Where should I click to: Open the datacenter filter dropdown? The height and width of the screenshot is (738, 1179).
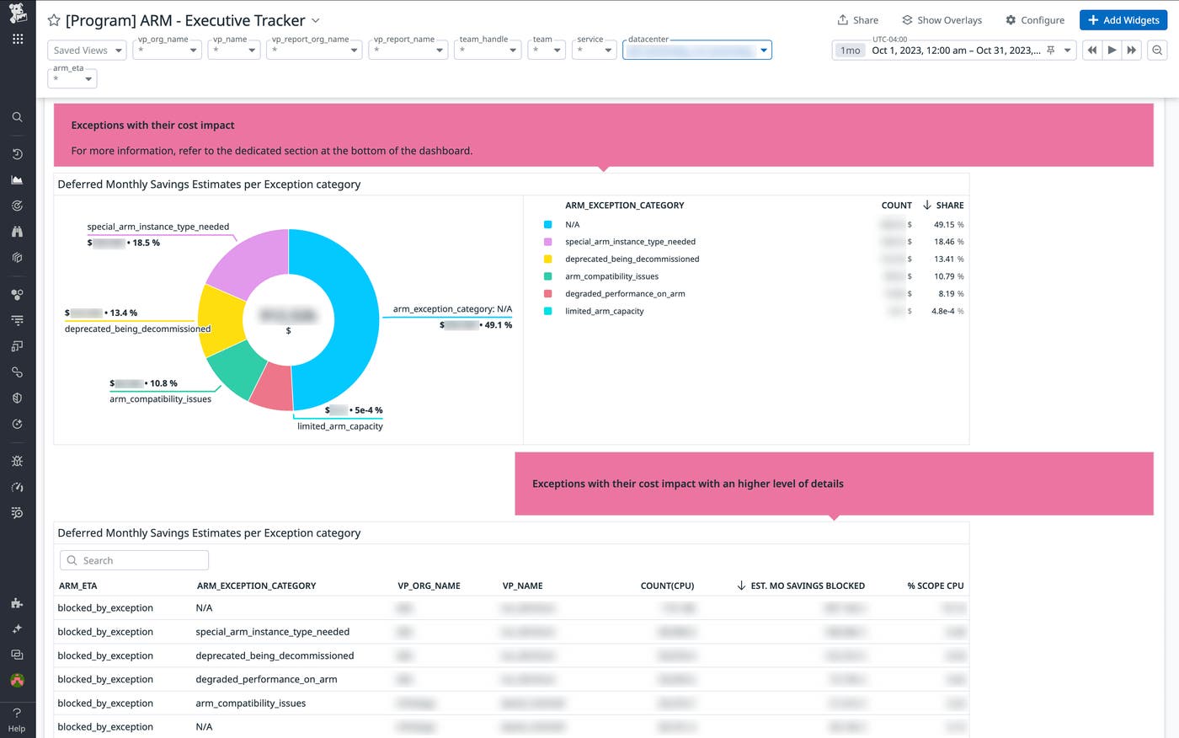point(762,50)
